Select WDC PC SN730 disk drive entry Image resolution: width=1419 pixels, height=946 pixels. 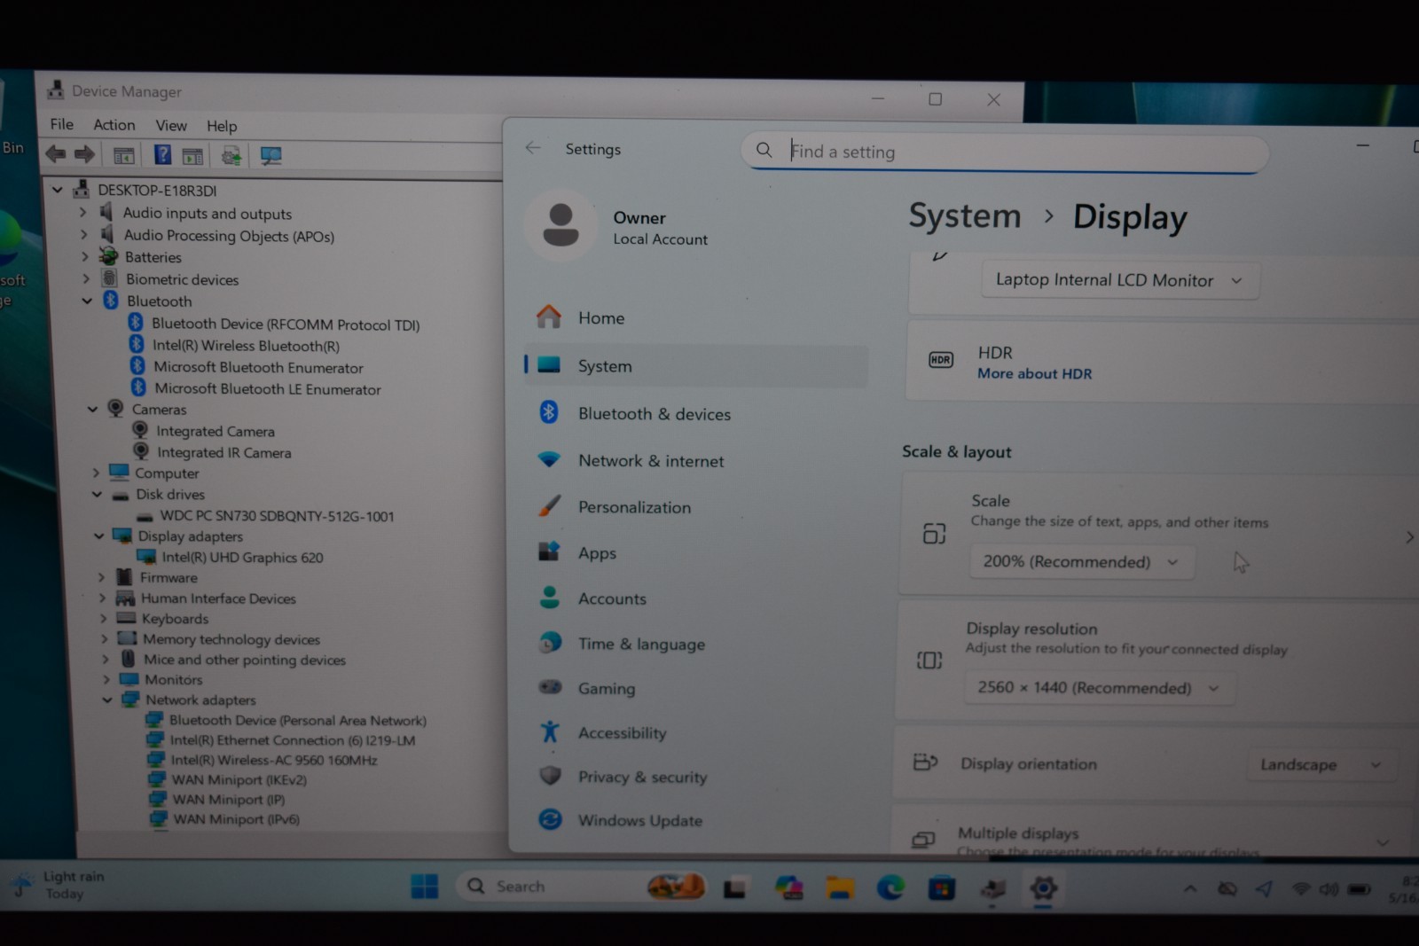277,516
